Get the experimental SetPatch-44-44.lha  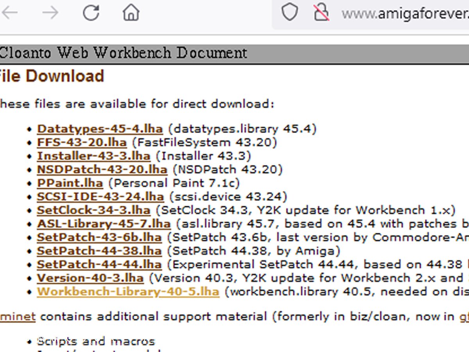[x=99, y=264]
